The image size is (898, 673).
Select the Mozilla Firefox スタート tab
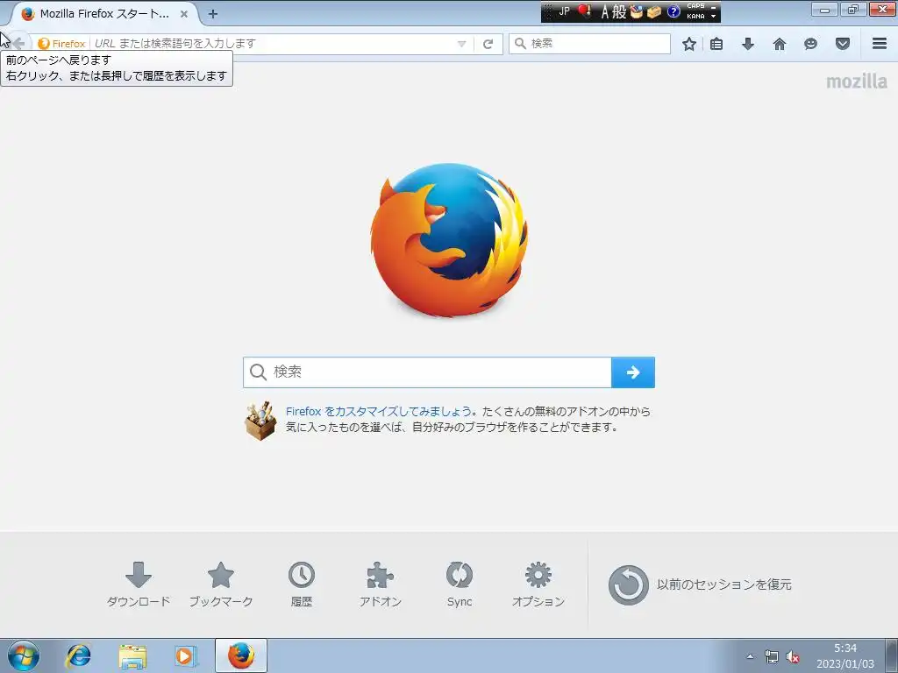point(104,14)
